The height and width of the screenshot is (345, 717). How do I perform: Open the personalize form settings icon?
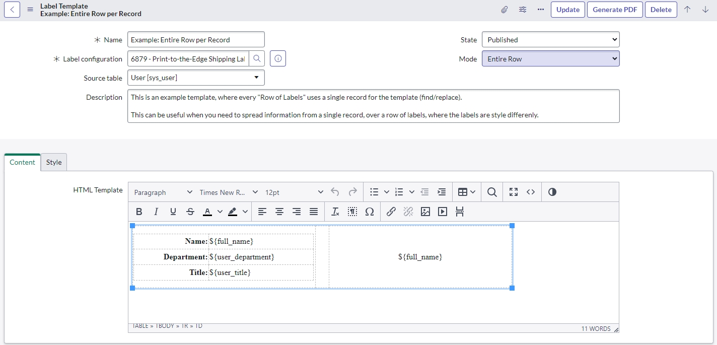[523, 10]
